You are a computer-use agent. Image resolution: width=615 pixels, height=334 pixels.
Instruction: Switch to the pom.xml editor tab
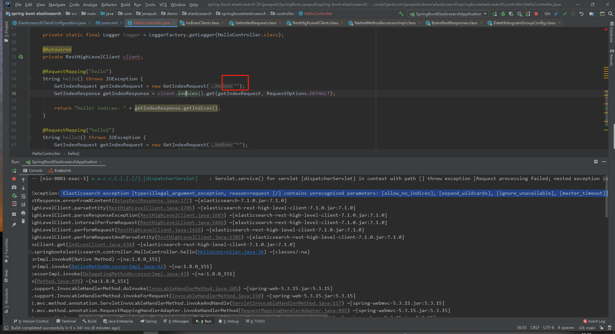coord(109,23)
